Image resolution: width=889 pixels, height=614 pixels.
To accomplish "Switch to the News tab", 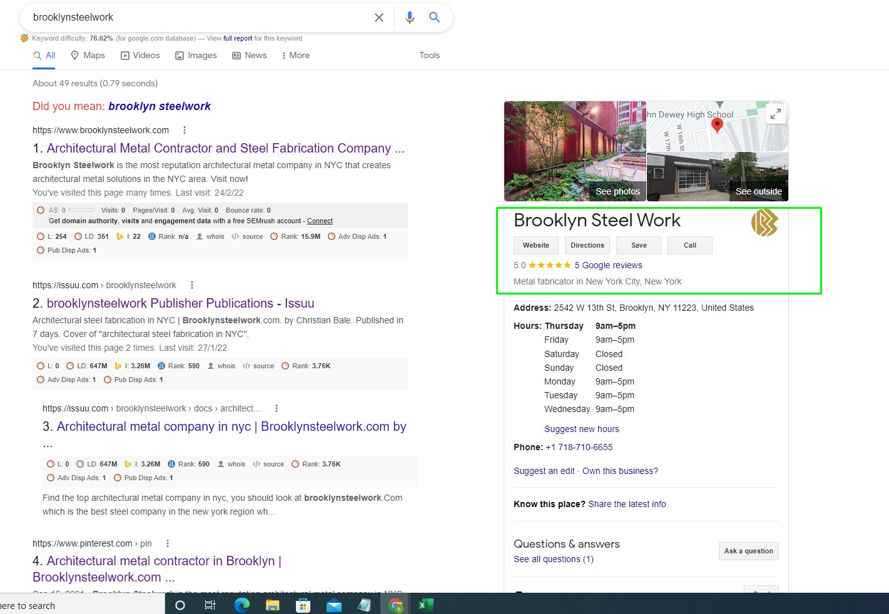I will coord(250,55).
